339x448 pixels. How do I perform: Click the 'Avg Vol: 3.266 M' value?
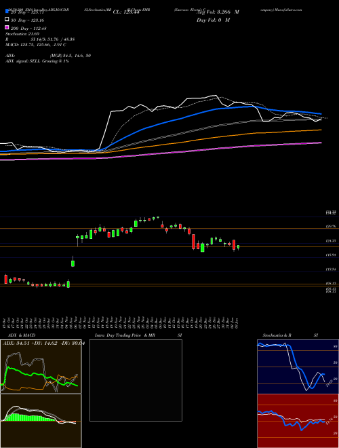[218, 12]
